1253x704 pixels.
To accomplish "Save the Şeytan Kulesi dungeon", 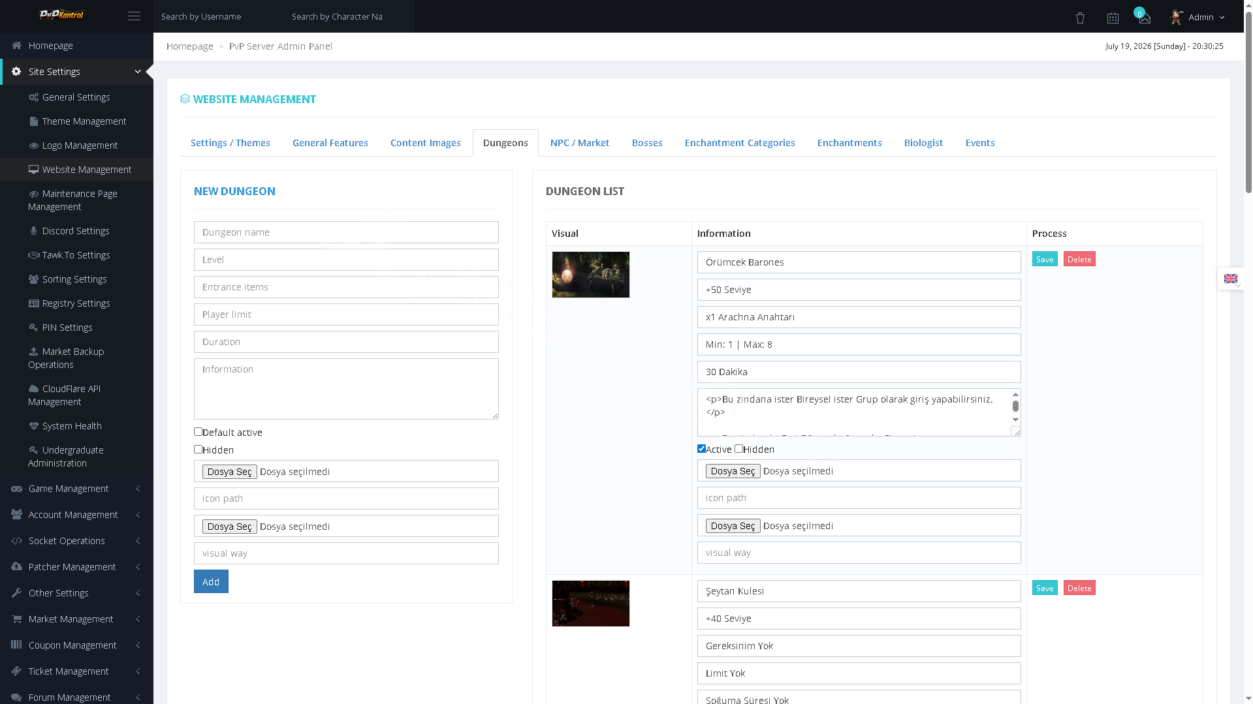I will point(1045,588).
